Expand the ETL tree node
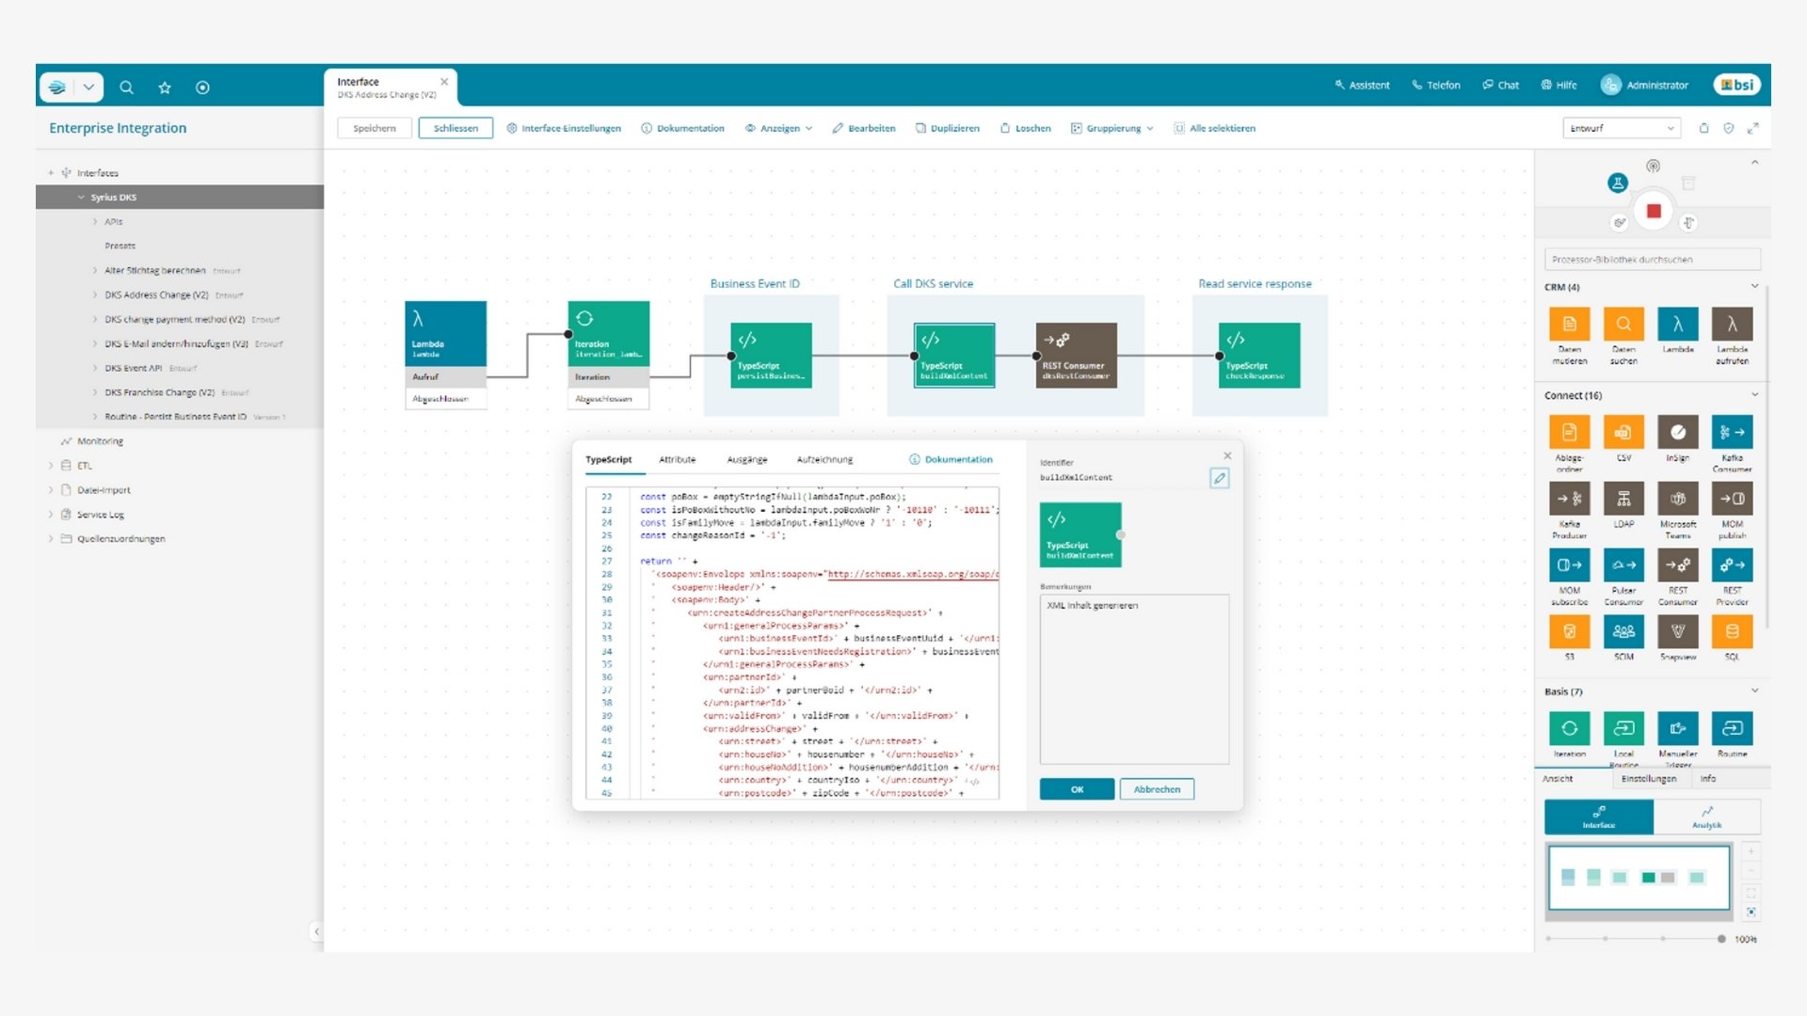 click(x=51, y=466)
